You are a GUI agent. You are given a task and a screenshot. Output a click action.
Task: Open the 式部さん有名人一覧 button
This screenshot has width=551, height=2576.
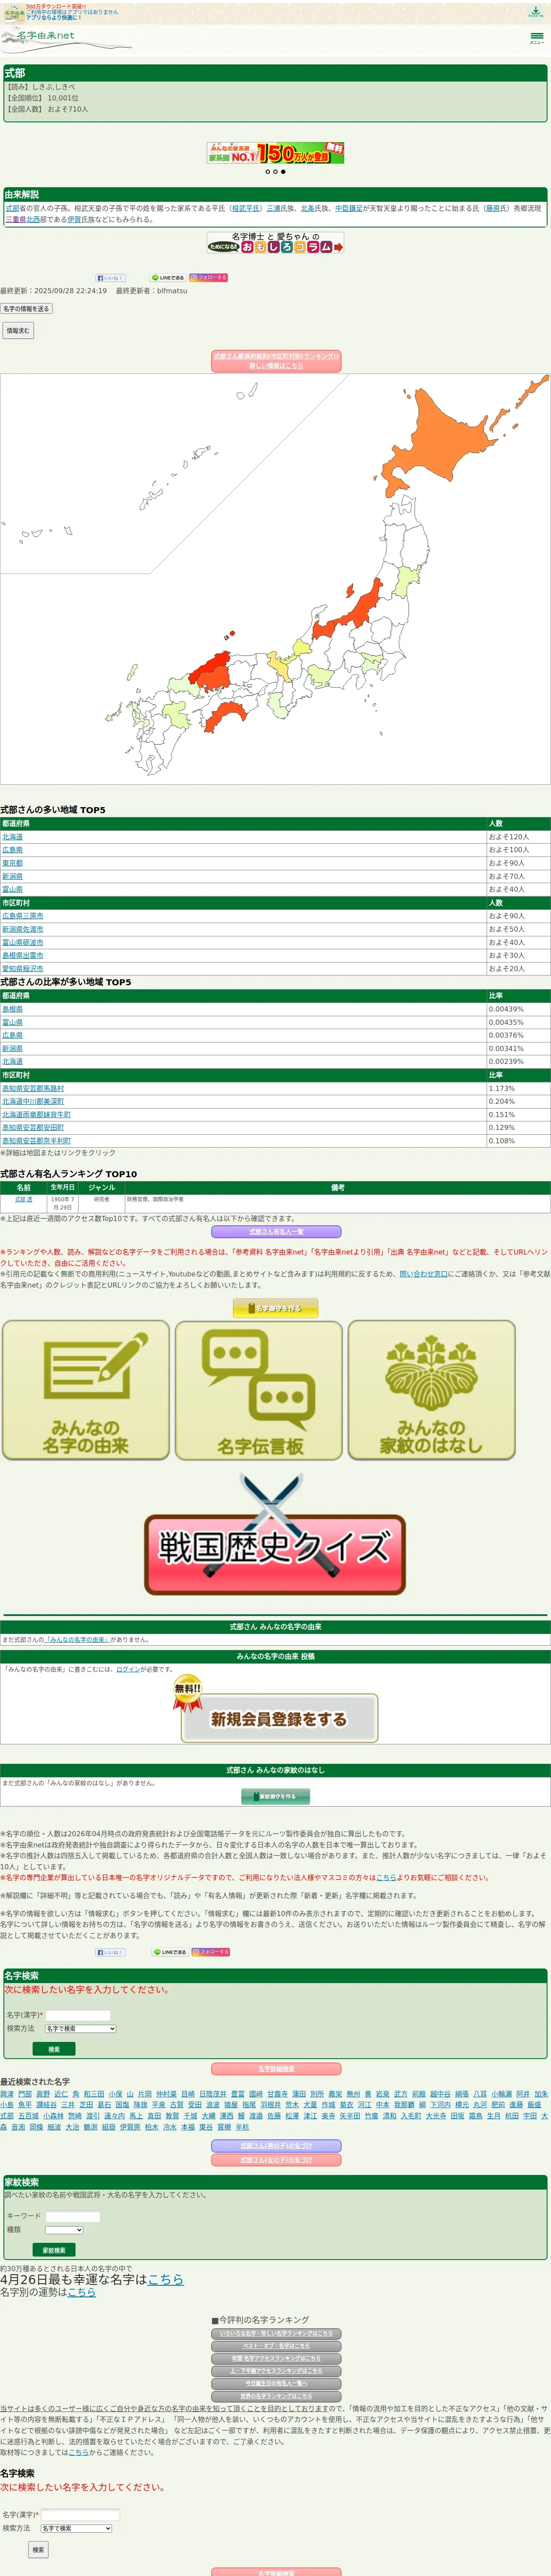coord(275,1232)
